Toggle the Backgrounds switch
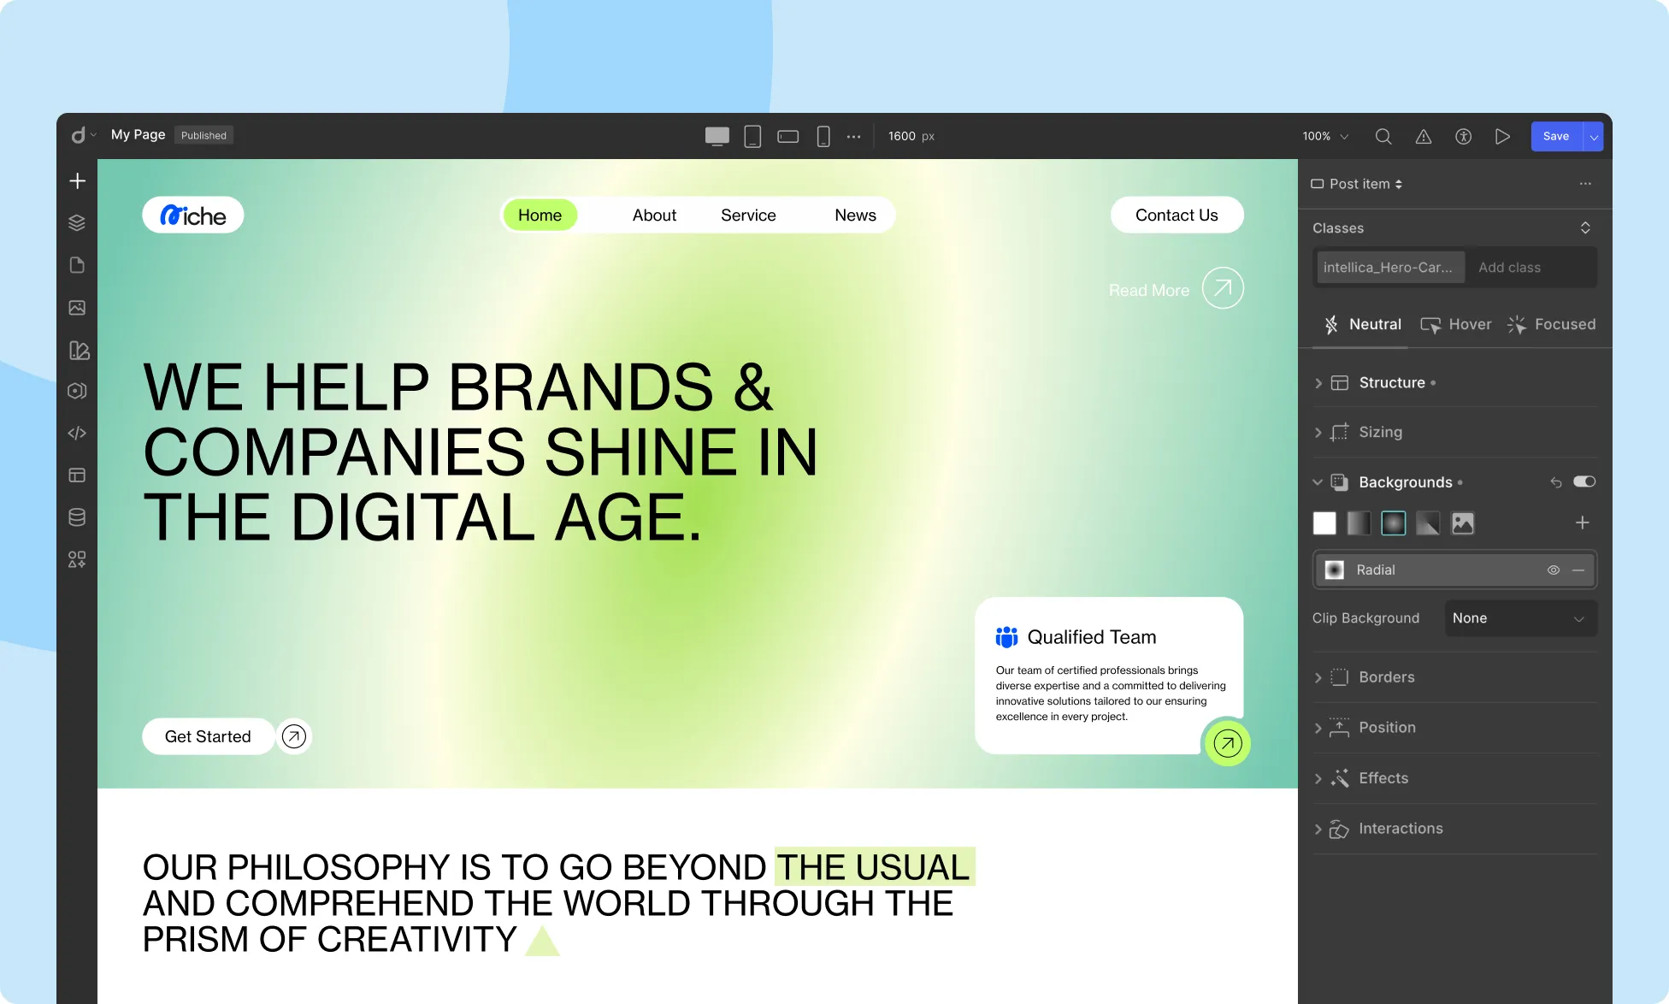Viewport: 1669px width, 1004px height. 1584,481
